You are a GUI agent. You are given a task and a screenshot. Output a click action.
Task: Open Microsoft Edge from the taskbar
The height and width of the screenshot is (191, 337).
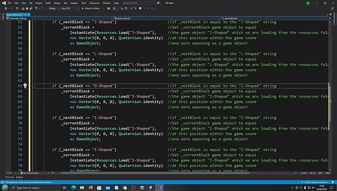coord(73,188)
